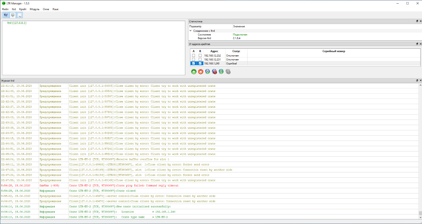Uncheck the A checkbox for 192.168.1.240
This screenshot has height=224, width=422.
[194, 63]
